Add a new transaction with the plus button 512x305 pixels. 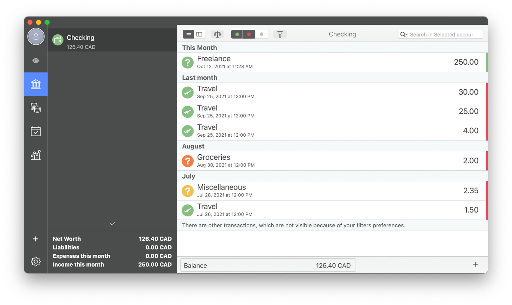click(476, 264)
